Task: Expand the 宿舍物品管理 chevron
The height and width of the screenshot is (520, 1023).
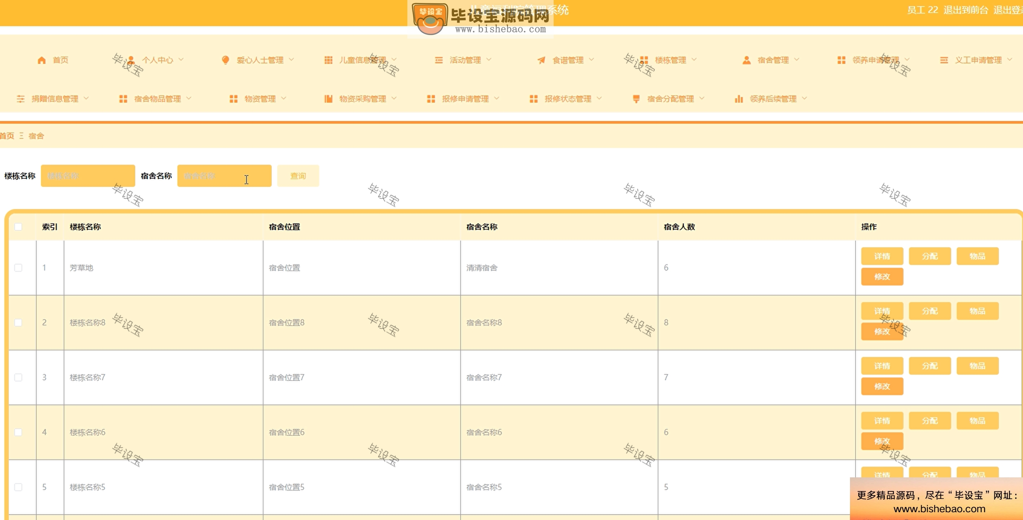Action: [189, 98]
